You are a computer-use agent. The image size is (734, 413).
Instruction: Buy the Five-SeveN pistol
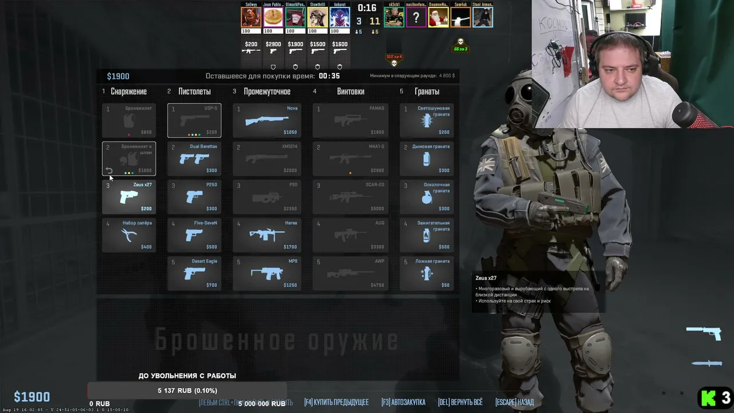[194, 235]
